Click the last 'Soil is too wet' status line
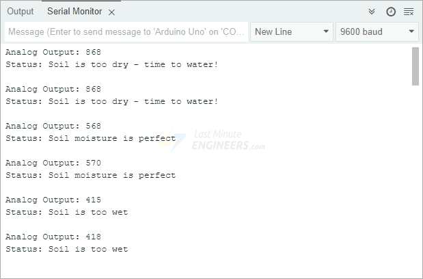This screenshot has width=423, height=279. (66, 249)
